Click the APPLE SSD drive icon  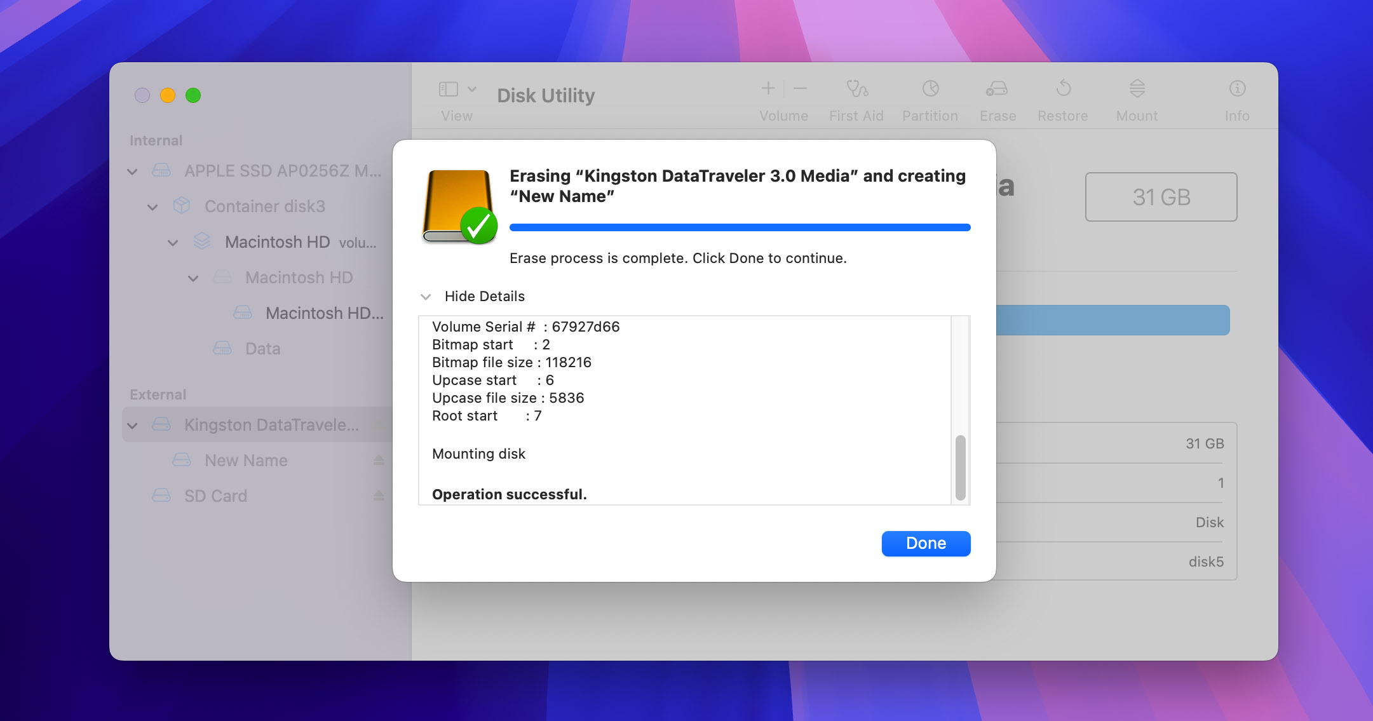(x=161, y=170)
